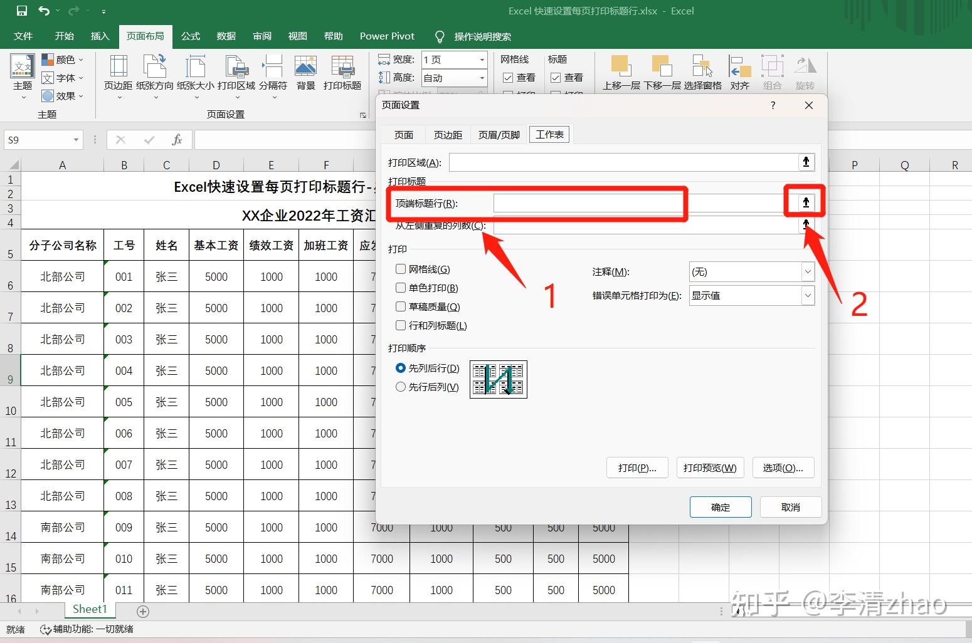Click collapse-dialog arrow for 打印区域 field
This screenshot has height=643, width=972.
[x=806, y=162]
